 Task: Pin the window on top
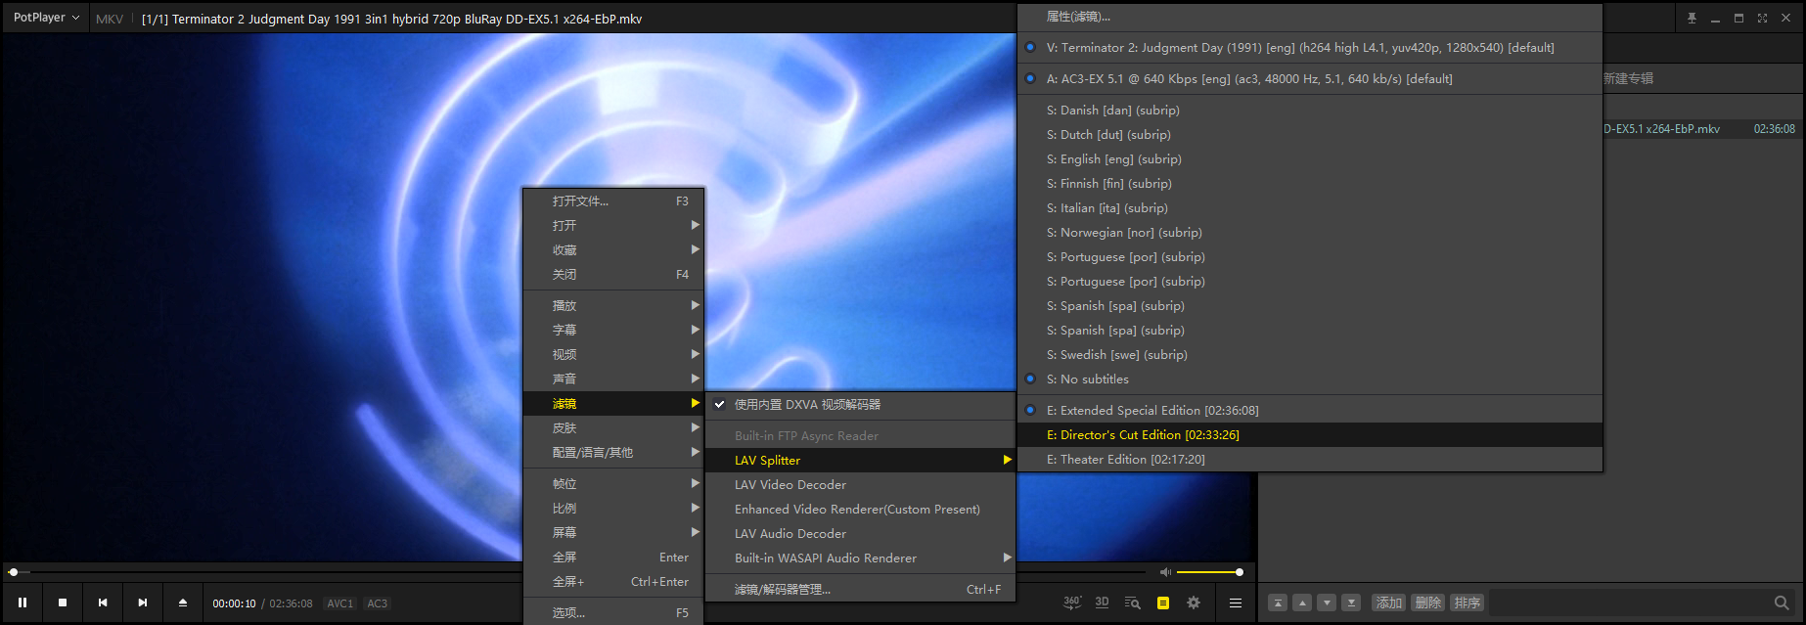point(1692,19)
